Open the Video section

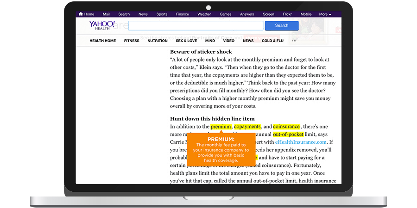tap(229, 41)
